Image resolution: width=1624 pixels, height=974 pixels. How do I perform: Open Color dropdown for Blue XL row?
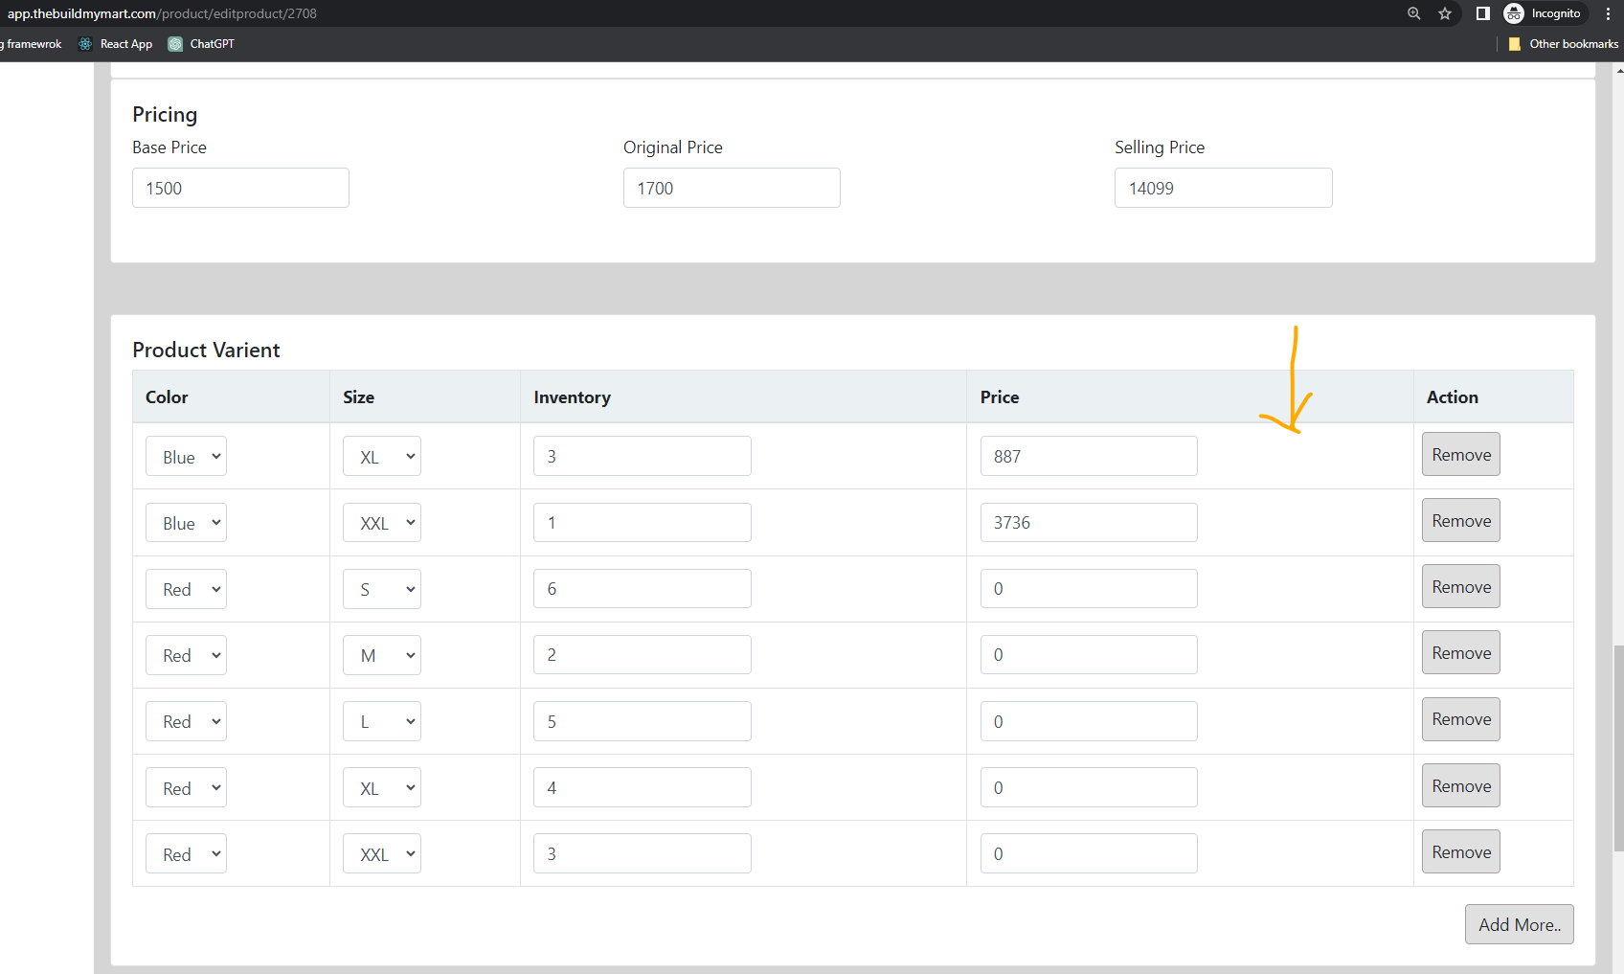(186, 456)
